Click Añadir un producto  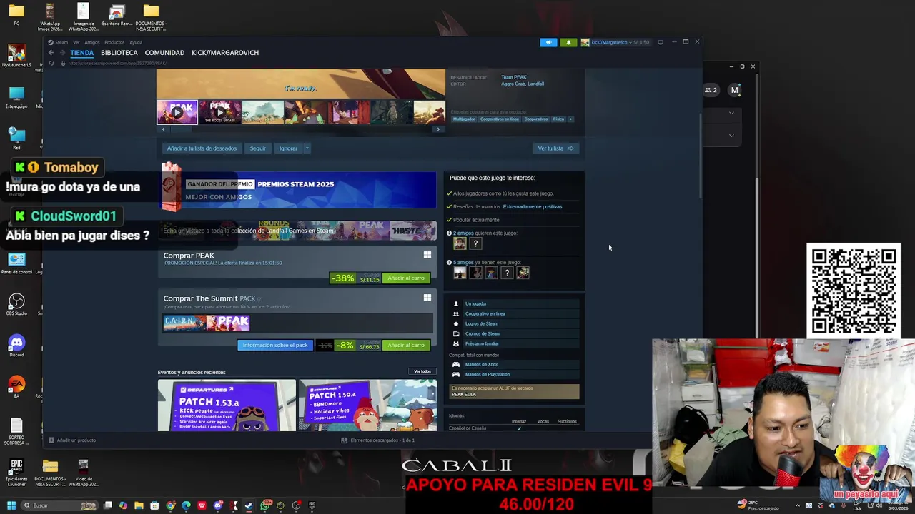72,440
